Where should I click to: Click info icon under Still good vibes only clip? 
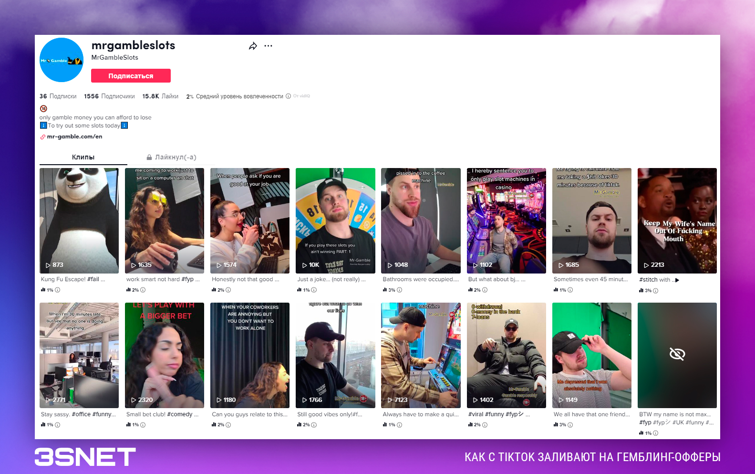click(314, 425)
